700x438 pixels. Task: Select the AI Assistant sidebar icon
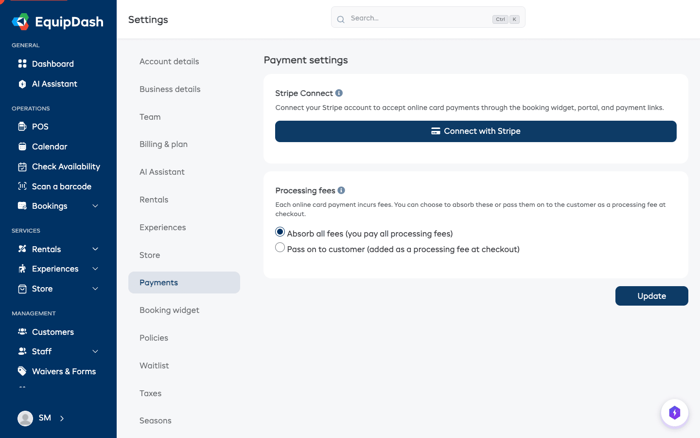pyautogui.click(x=22, y=84)
